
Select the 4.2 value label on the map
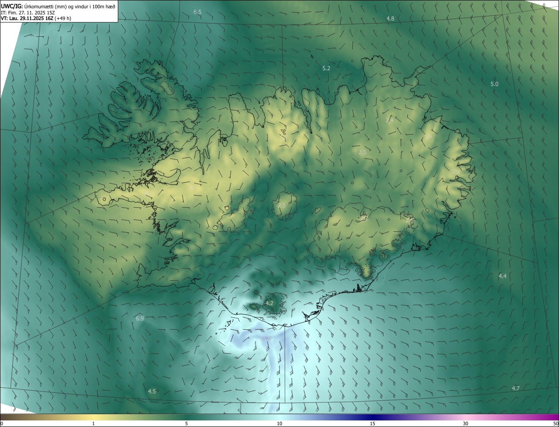(269, 303)
